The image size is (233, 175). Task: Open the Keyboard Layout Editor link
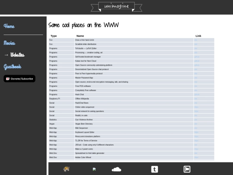tap(196, 132)
